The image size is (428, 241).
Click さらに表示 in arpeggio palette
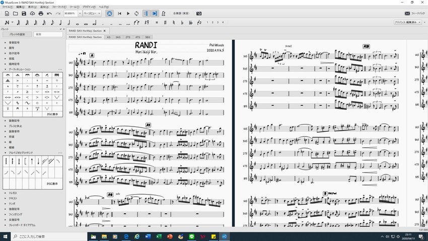coord(52,184)
